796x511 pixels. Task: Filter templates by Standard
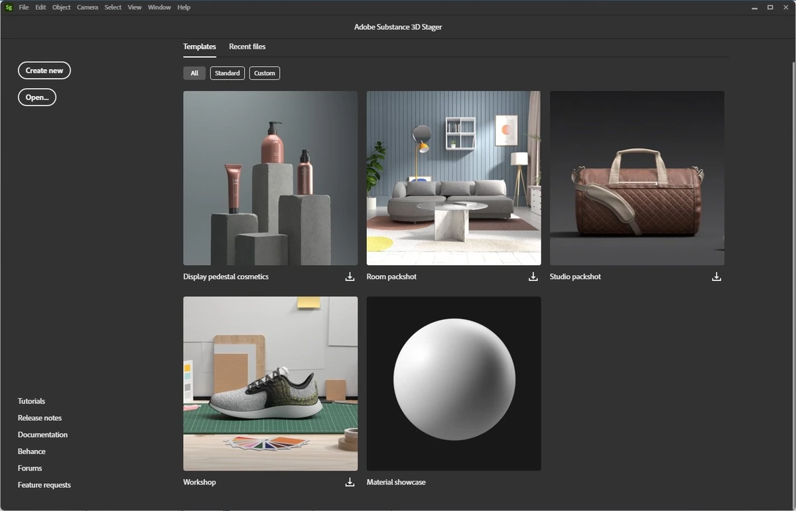[228, 74]
